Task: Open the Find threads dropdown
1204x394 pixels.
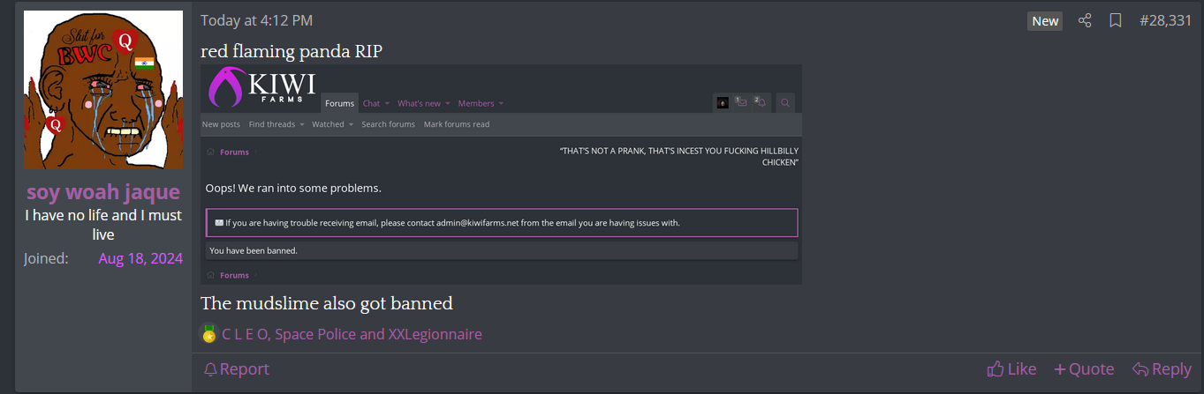Action: [x=276, y=124]
